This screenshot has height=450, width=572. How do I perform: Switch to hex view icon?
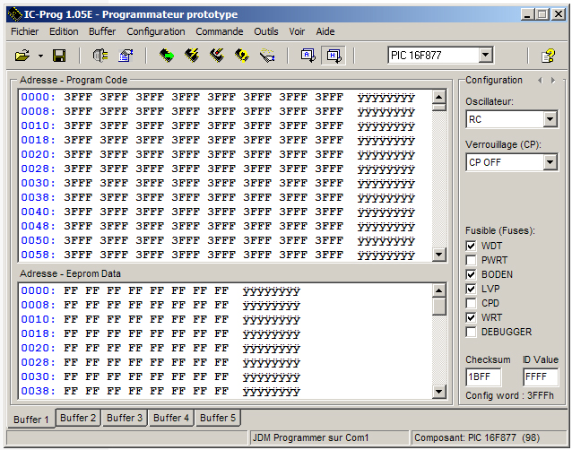(x=334, y=56)
